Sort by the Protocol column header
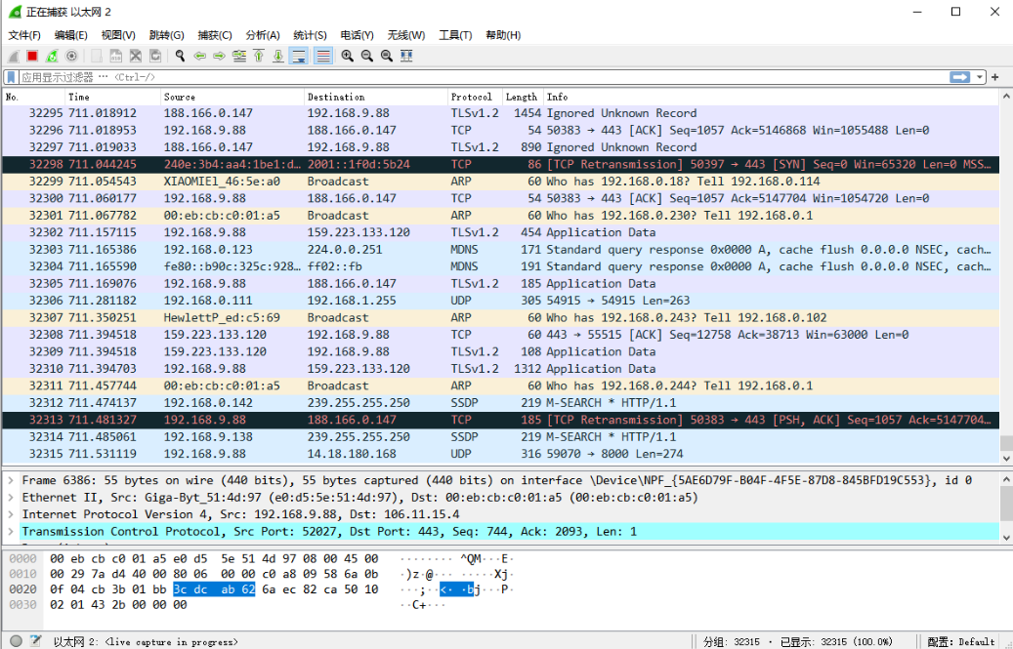 pos(474,97)
